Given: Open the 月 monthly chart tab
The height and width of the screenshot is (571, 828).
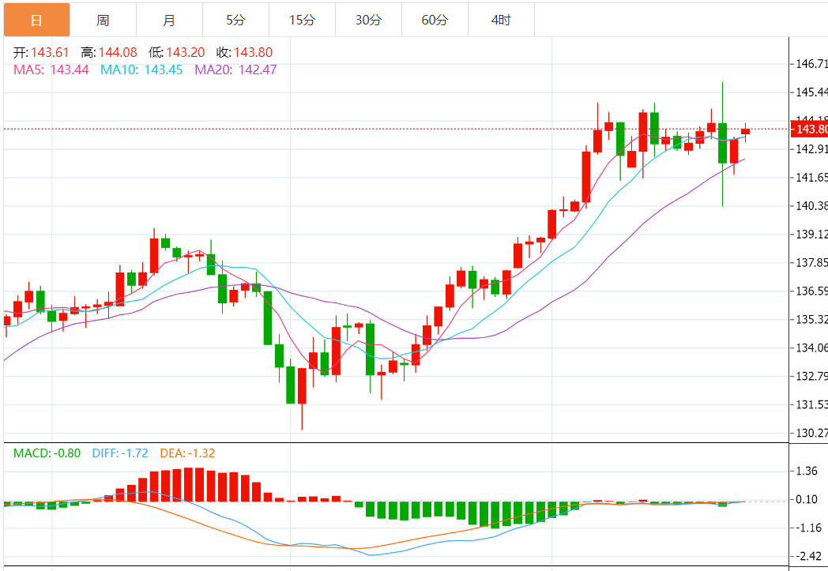Looking at the screenshot, I should pos(170,20).
